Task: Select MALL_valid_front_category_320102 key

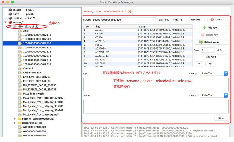Action: pos(43,98)
